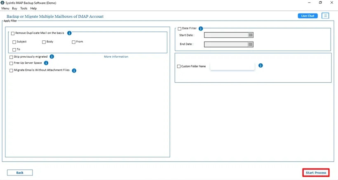Viewport: 338px width, 180px height.
Task: Tick the To checkbox
Action: 14,50
